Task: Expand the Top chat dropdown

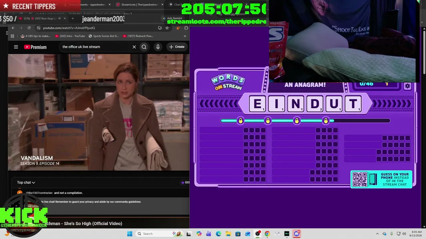Action: [x=26, y=182]
